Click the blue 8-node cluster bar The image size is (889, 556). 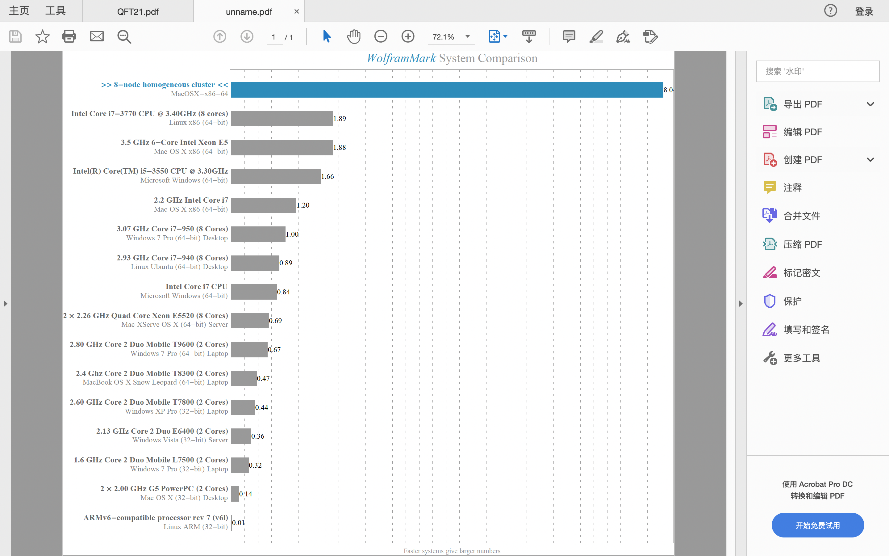click(447, 90)
